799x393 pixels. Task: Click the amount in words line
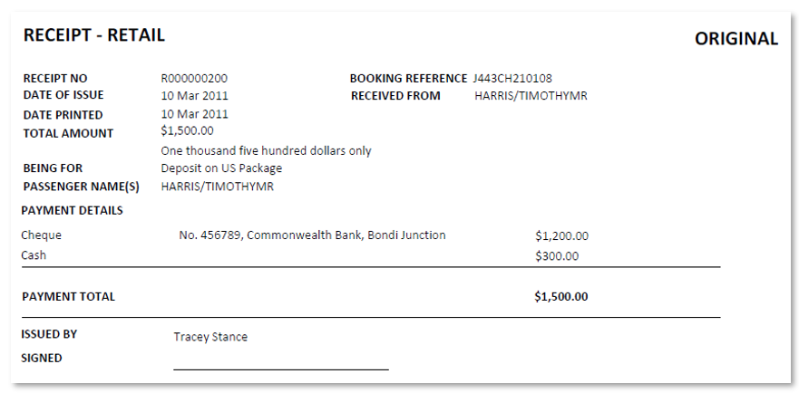(266, 150)
